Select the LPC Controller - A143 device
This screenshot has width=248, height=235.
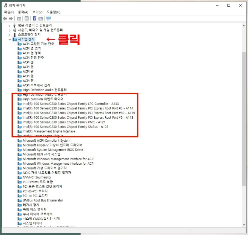(71, 104)
